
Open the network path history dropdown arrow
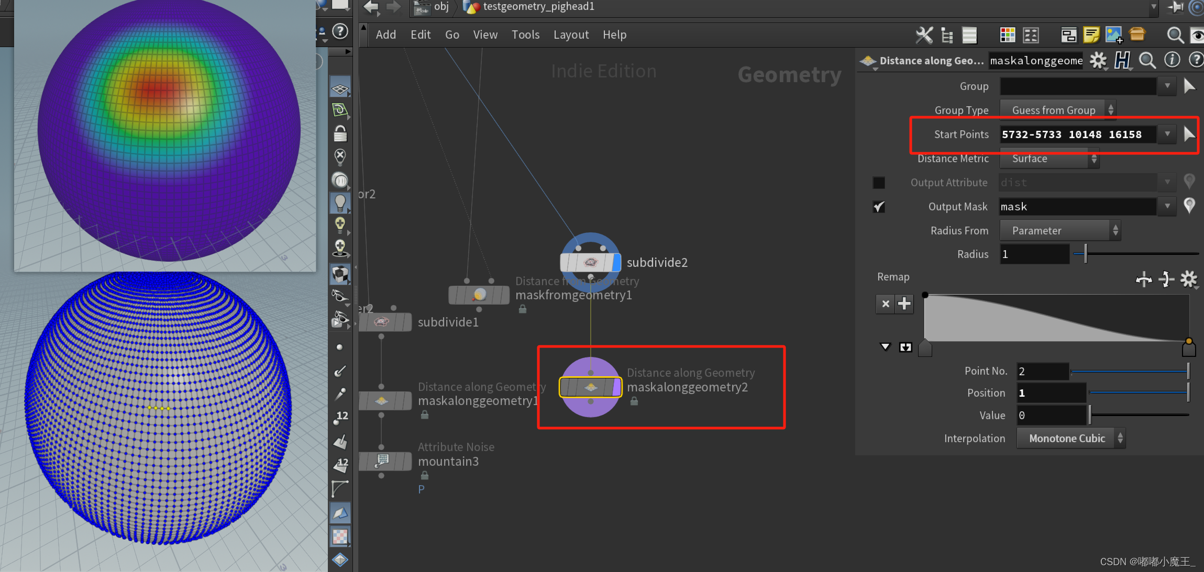[1154, 7]
